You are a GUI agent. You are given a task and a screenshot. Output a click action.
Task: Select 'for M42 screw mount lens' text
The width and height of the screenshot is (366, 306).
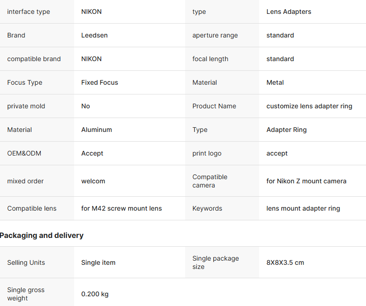click(x=121, y=208)
